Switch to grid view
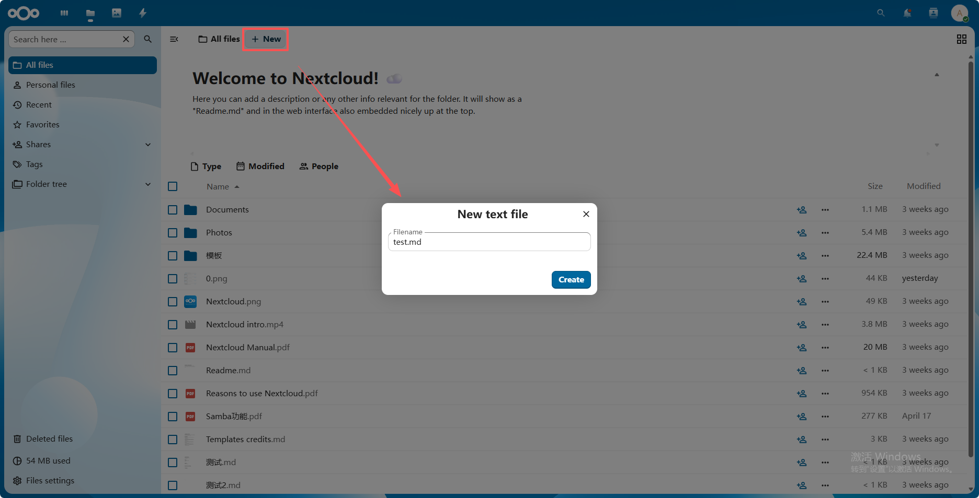979x498 pixels. coord(961,39)
